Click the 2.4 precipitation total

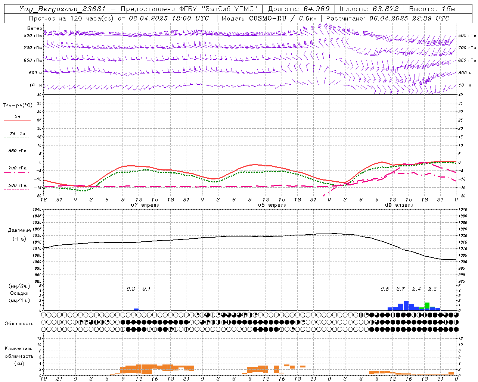[416, 289]
